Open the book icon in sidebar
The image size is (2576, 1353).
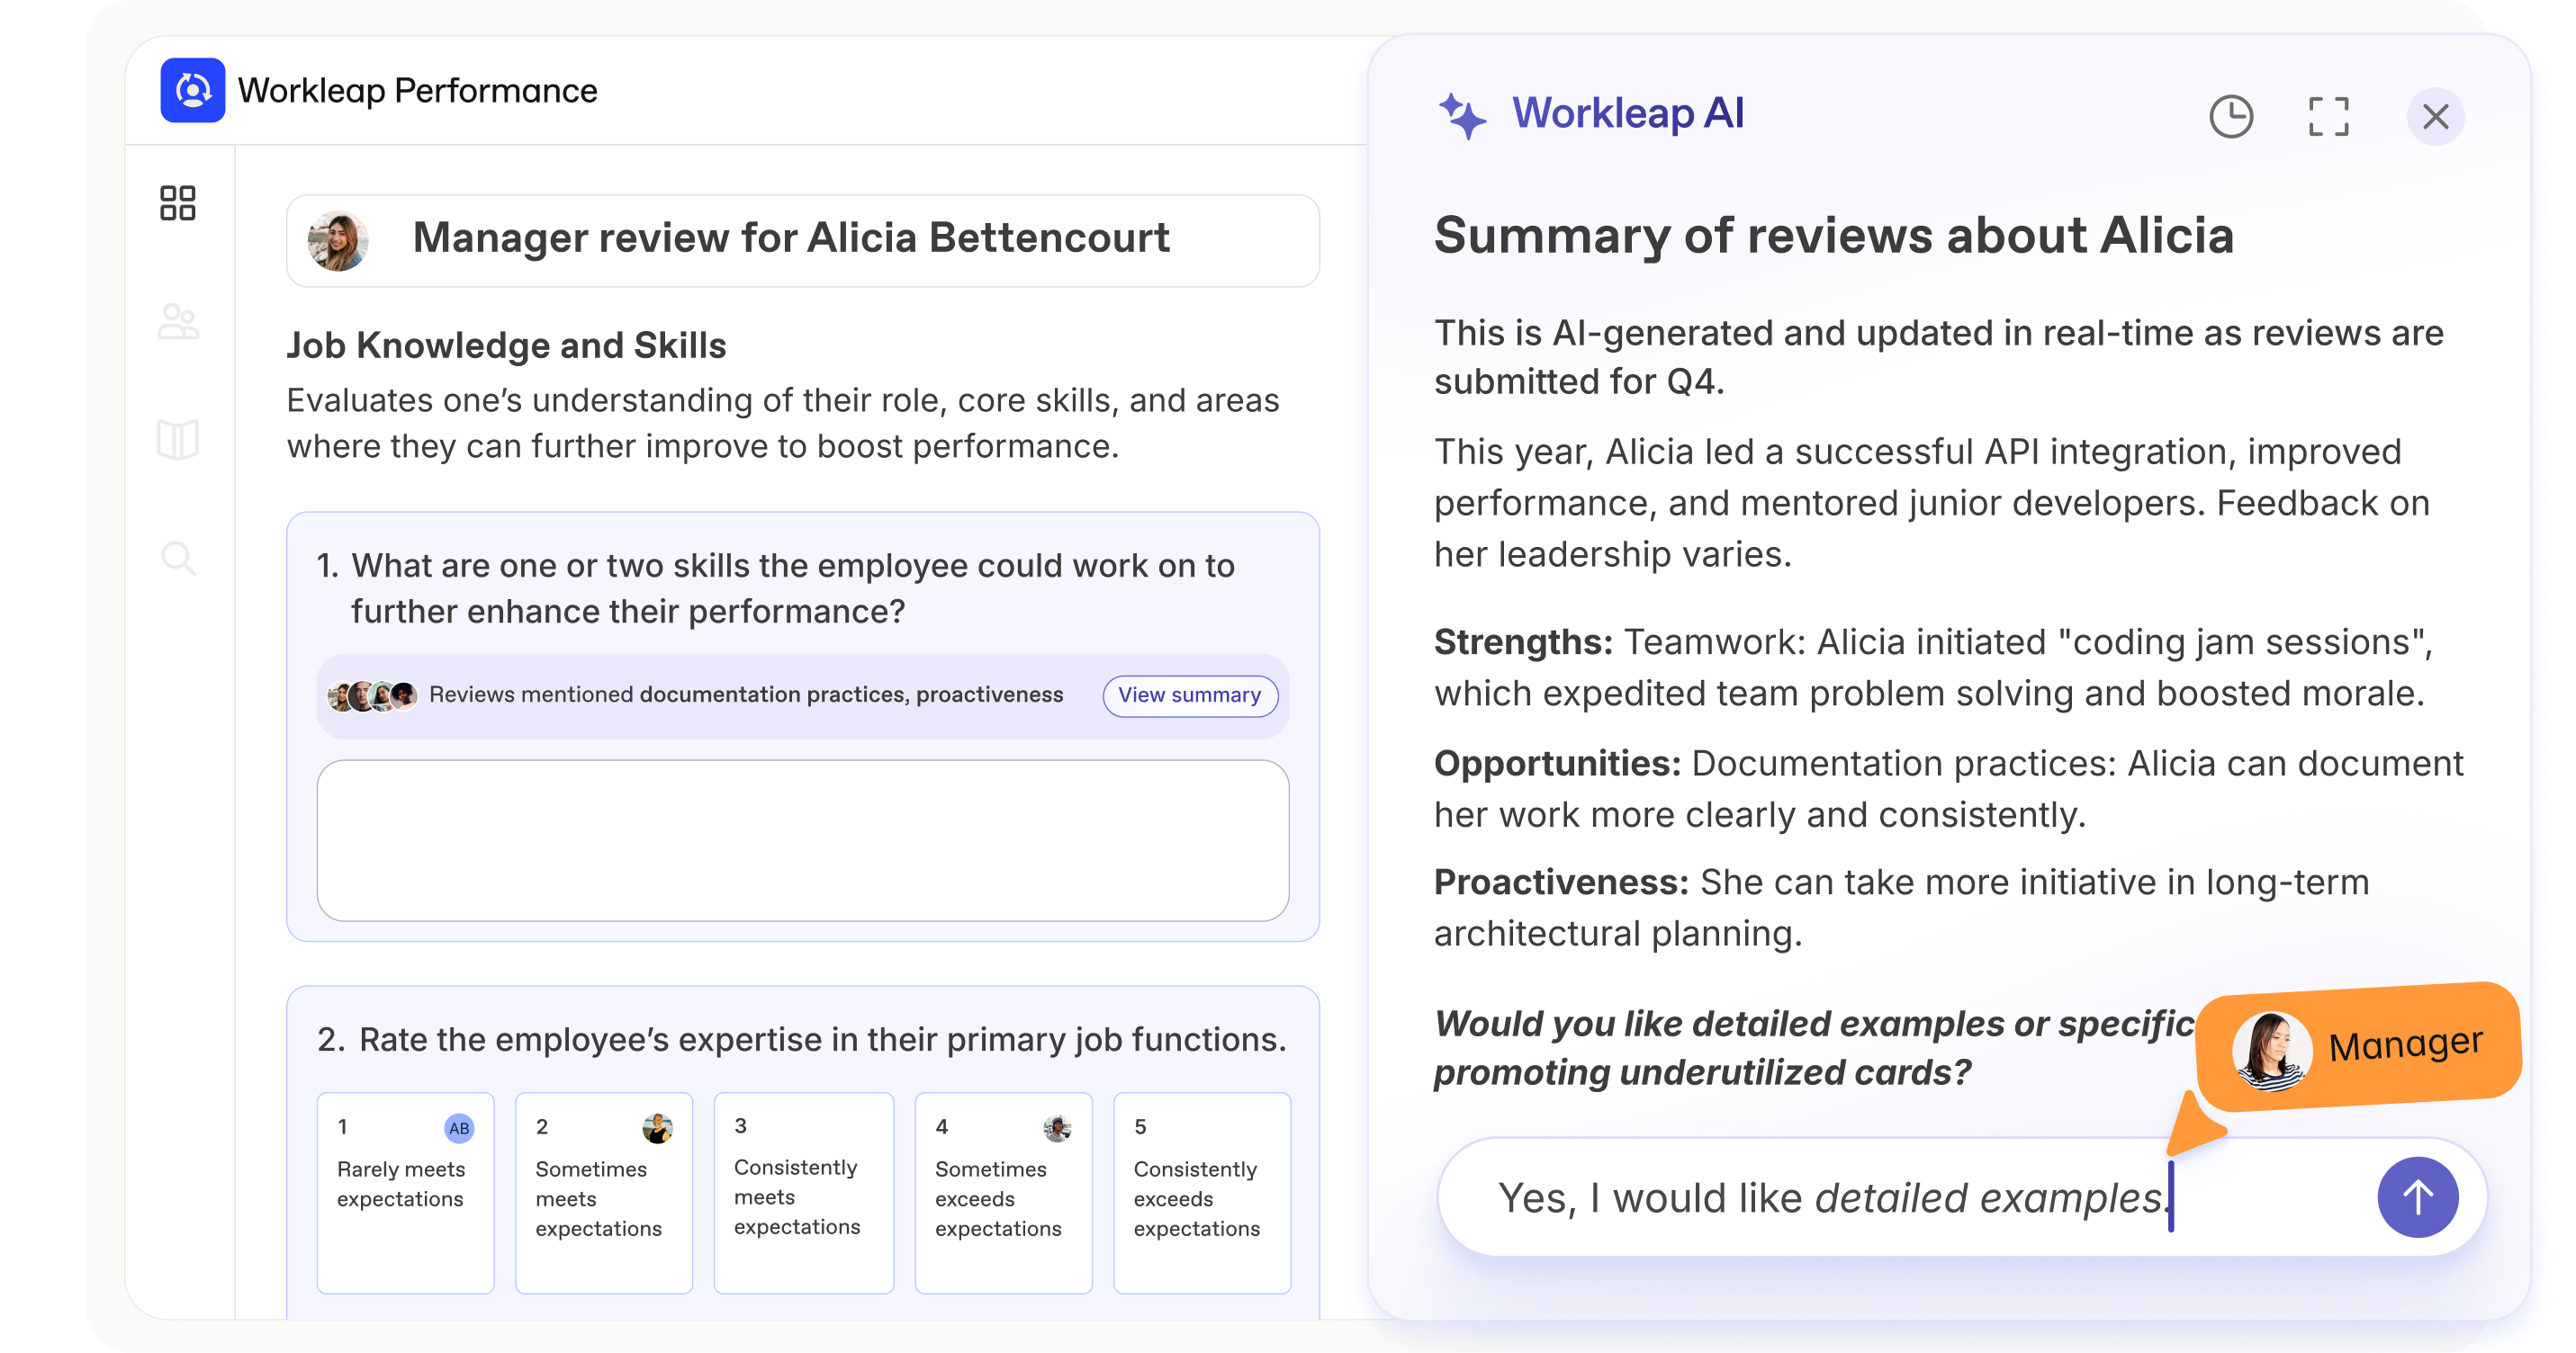click(178, 440)
